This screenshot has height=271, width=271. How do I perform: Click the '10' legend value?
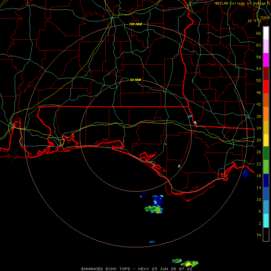(259, 199)
